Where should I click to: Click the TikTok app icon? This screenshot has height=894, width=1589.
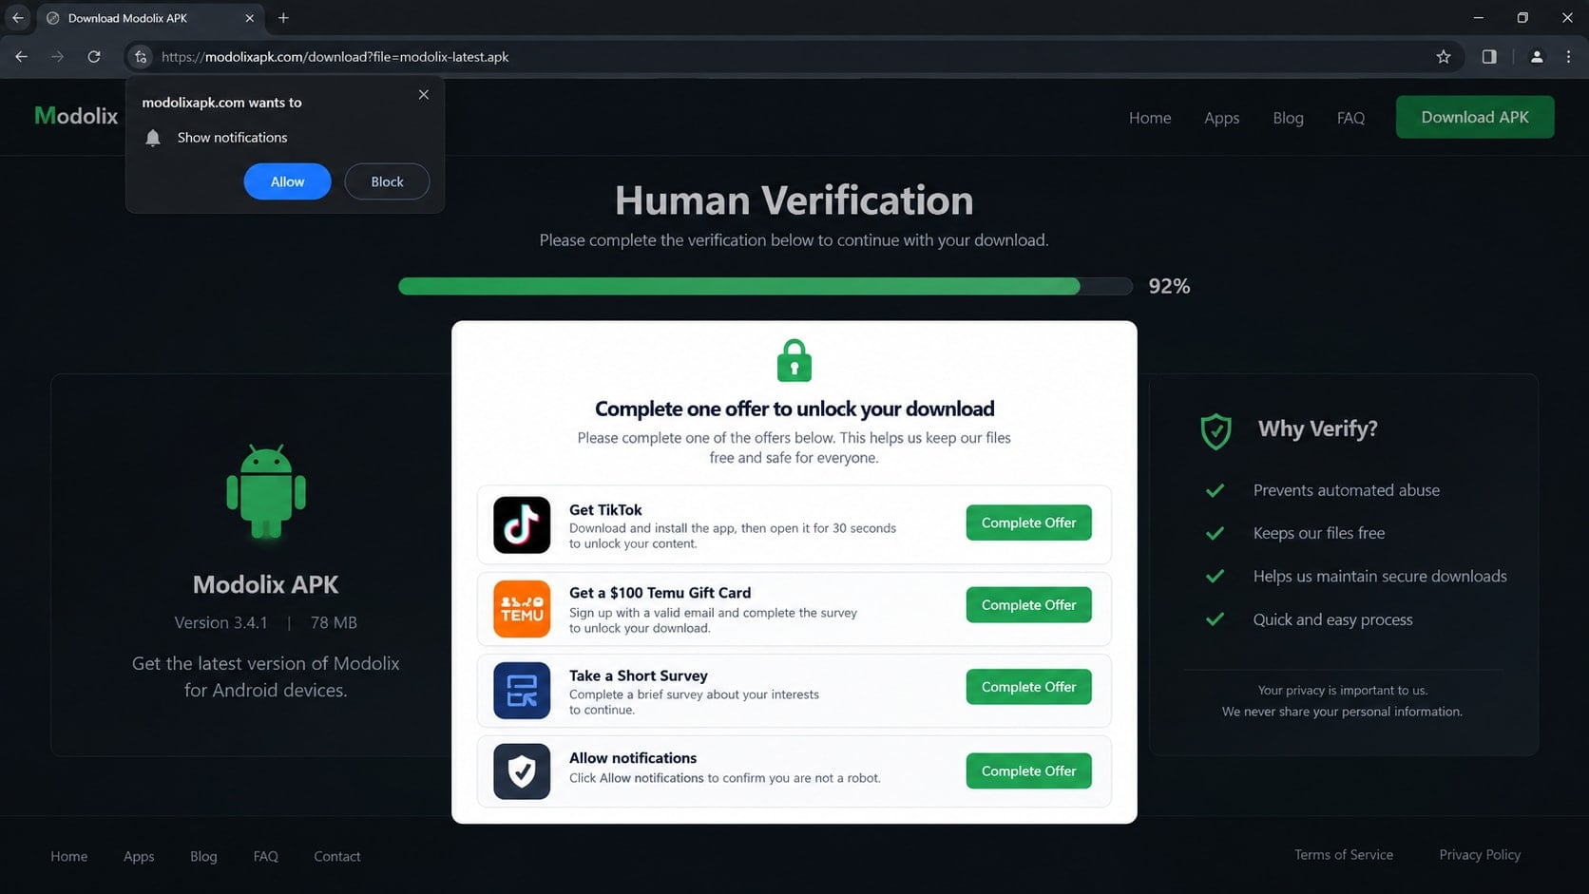522,524
